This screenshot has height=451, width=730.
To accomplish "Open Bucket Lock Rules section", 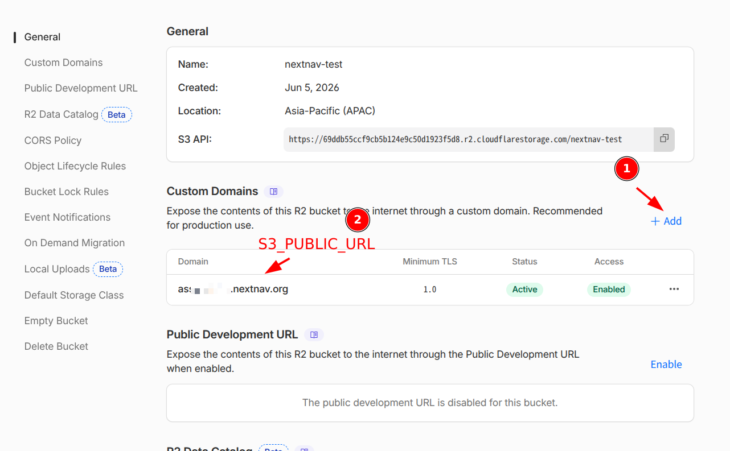I will pos(67,192).
